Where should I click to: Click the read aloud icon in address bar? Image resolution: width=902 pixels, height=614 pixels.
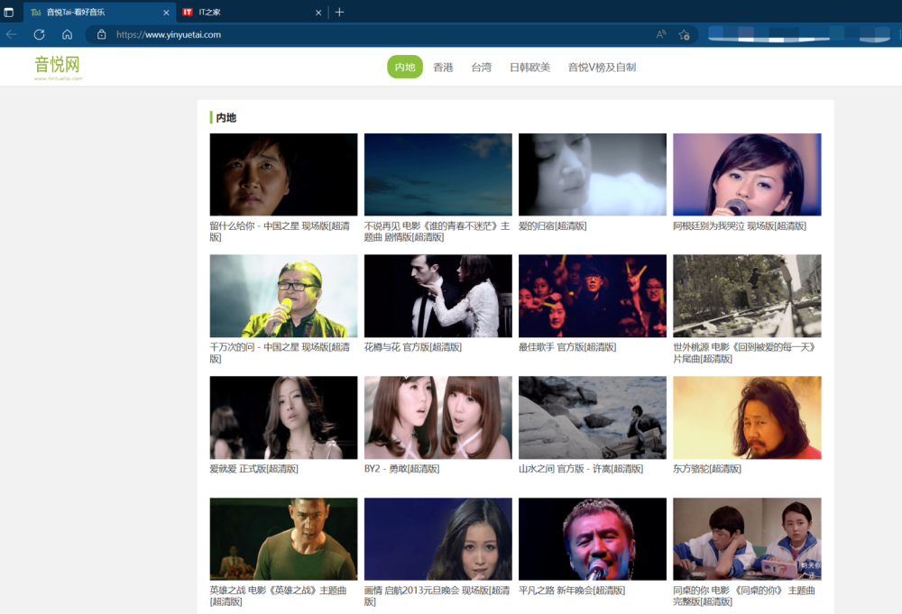[661, 34]
